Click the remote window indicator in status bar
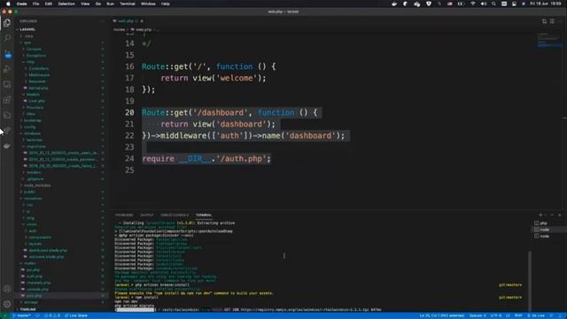This screenshot has height=319, width=567. [x=5, y=315]
